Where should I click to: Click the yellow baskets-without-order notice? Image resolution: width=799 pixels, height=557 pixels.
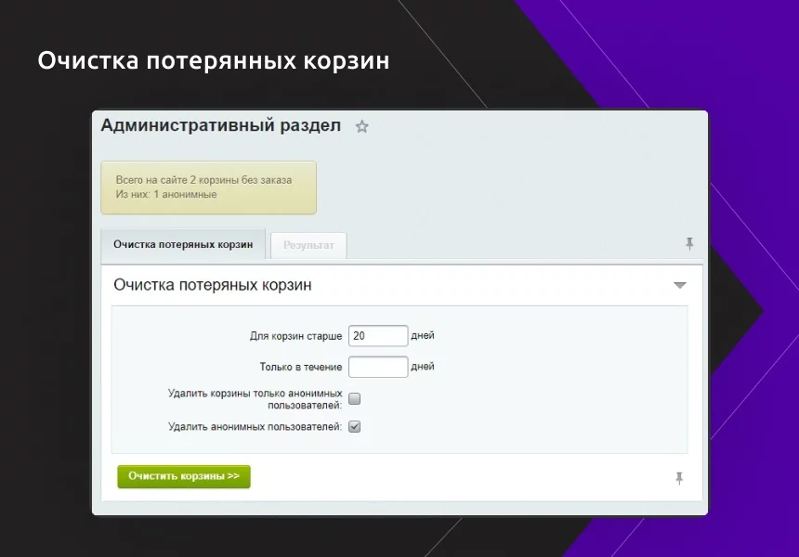[x=208, y=188]
